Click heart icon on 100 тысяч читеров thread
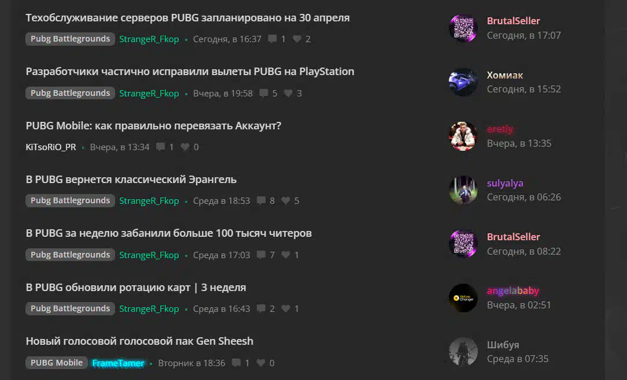This screenshot has width=627, height=380. coord(286,255)
